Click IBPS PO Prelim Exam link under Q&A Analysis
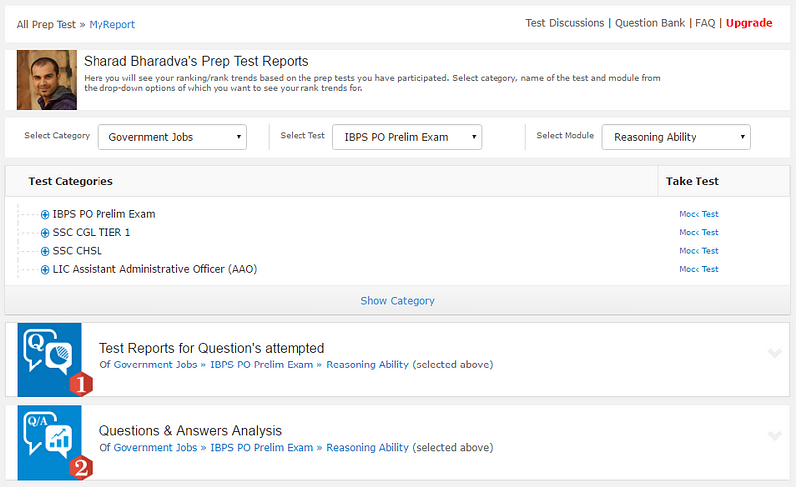This screenshot has height=487, width=796. click(x=262, y=448)
